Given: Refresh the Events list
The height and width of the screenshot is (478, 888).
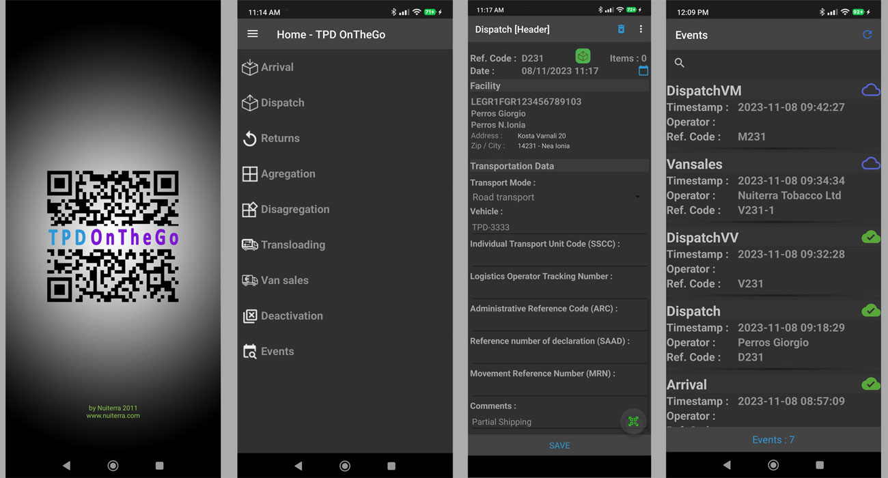Looking at the screenshot, I should click(867, 35).
